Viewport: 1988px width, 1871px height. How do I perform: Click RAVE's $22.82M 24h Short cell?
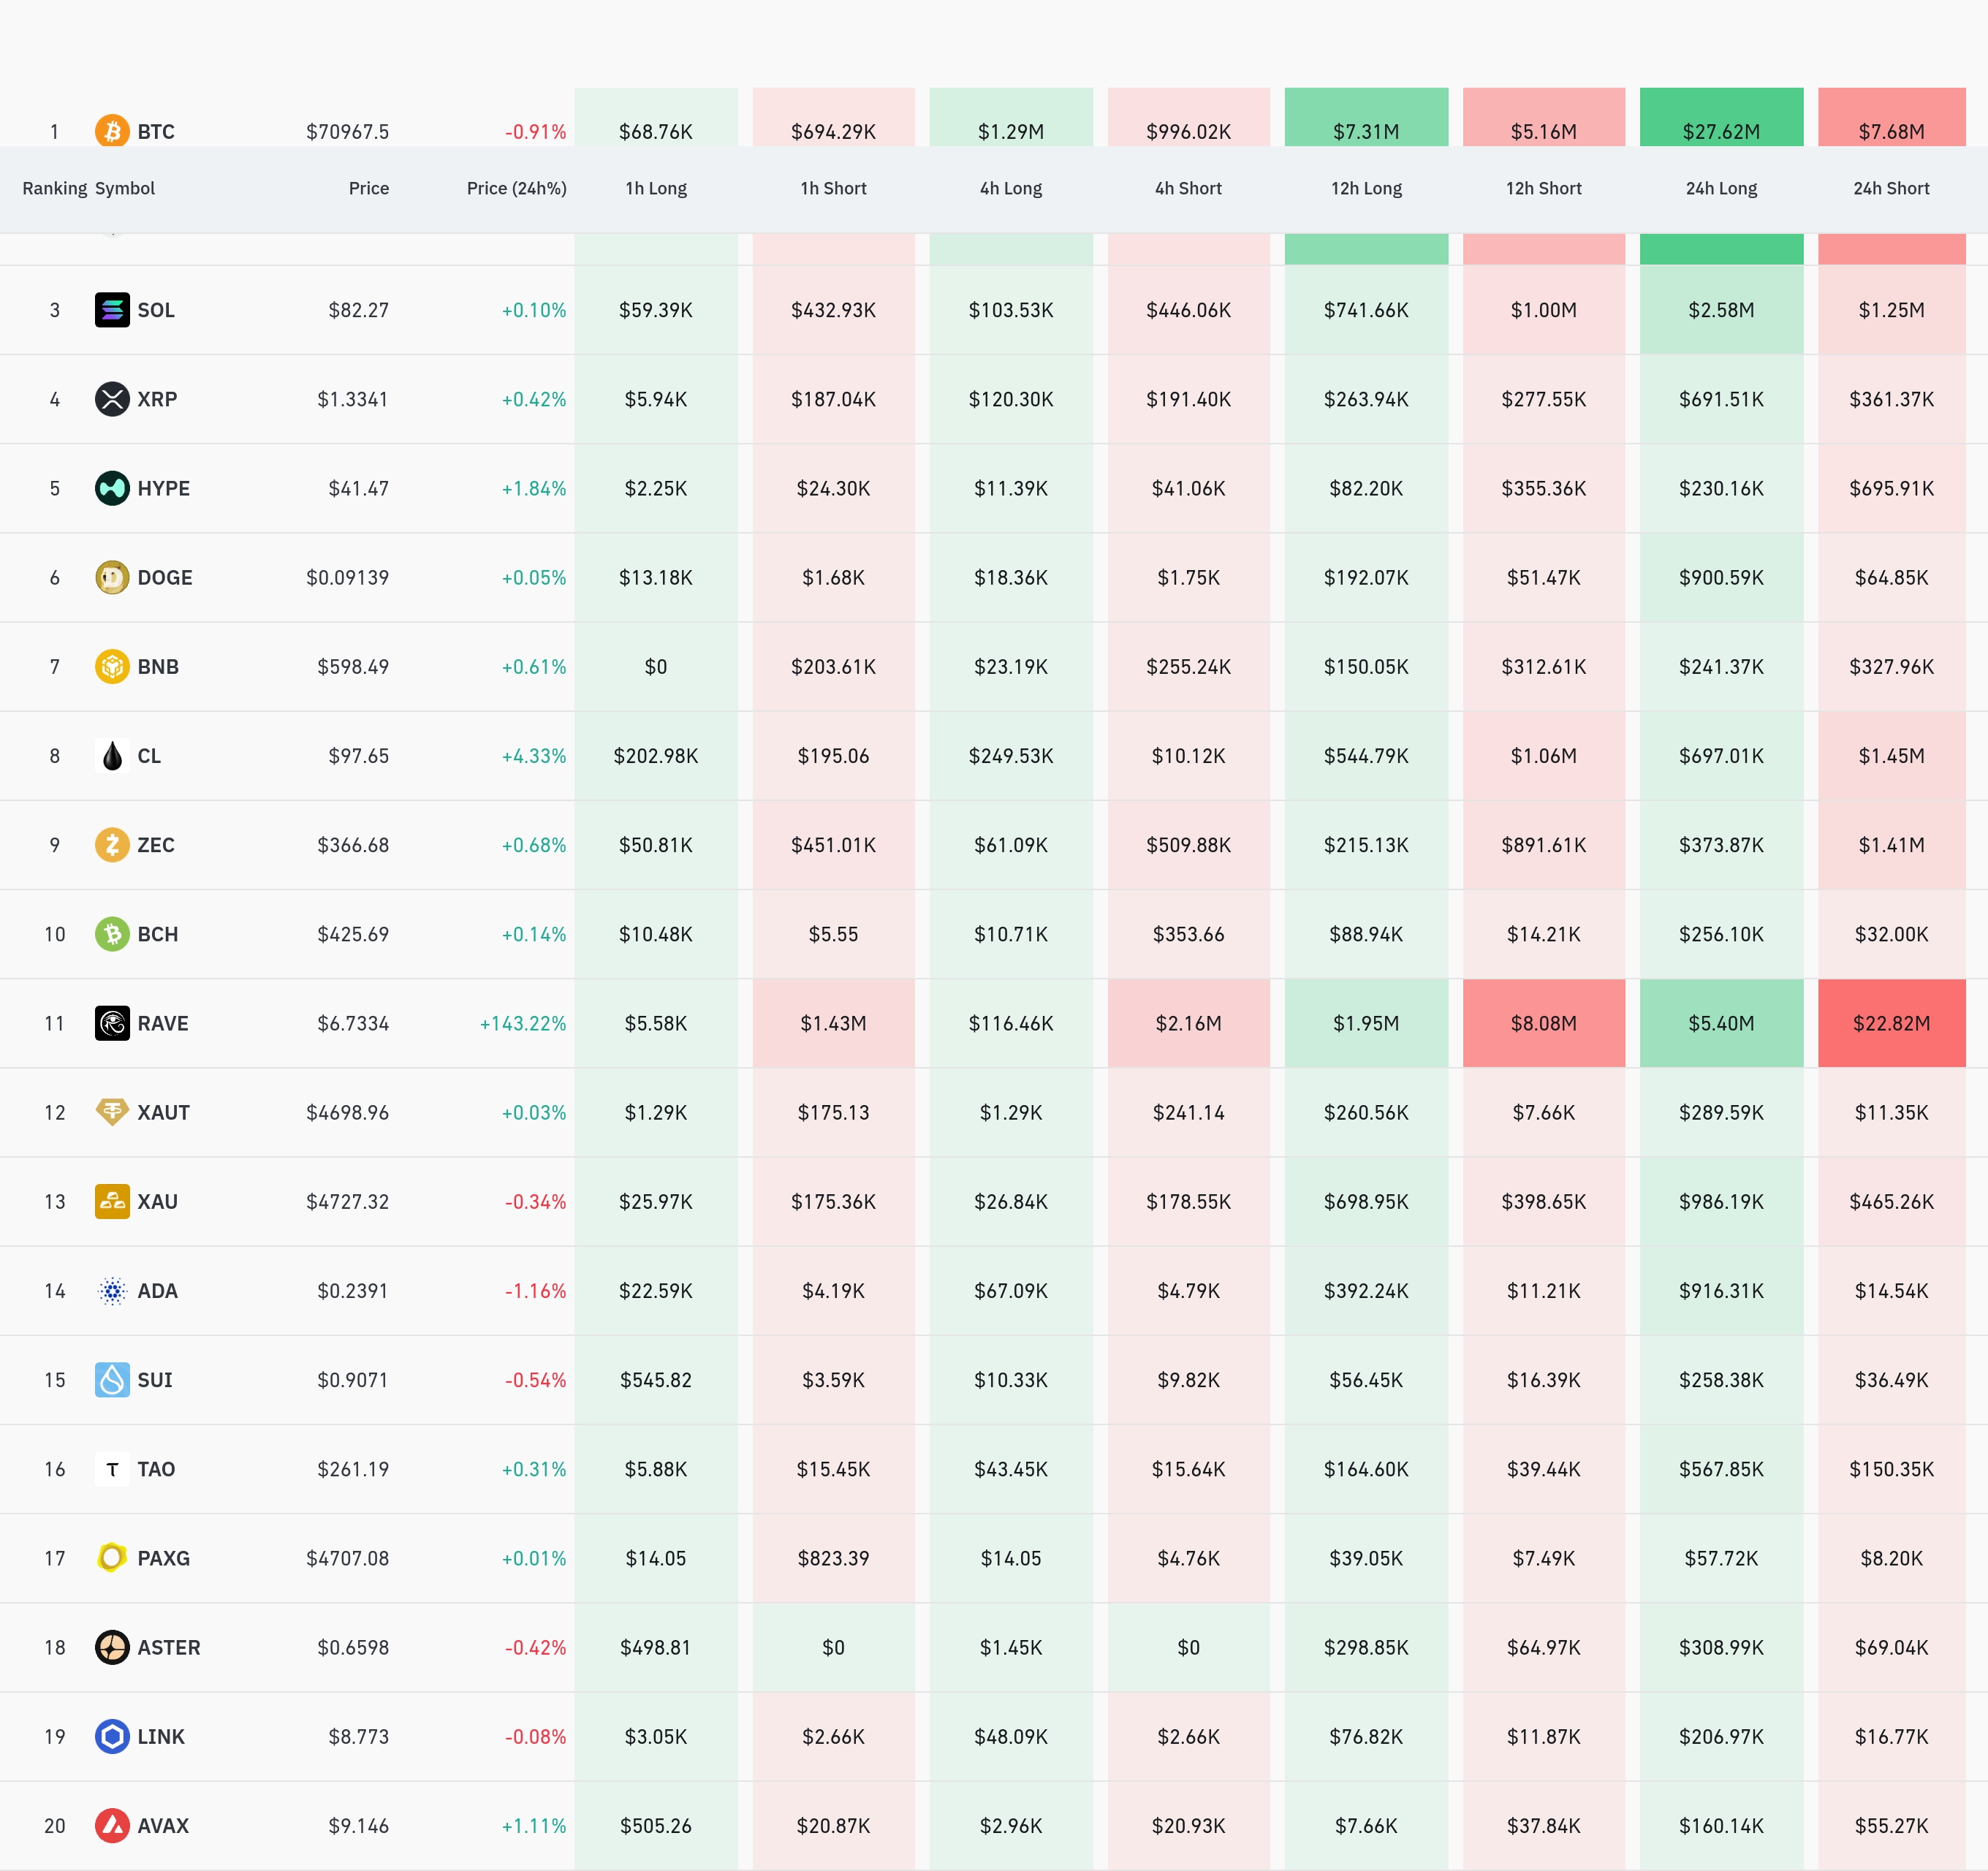coord(1890,1023)
